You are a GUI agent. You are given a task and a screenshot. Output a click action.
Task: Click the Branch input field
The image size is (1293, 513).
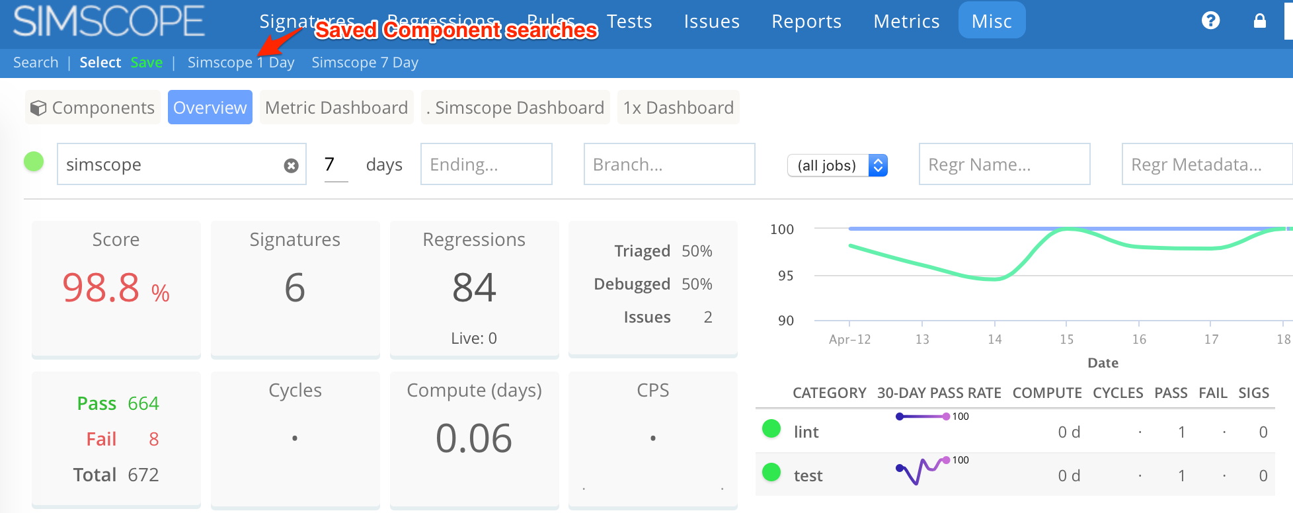[x=669, y=164]
